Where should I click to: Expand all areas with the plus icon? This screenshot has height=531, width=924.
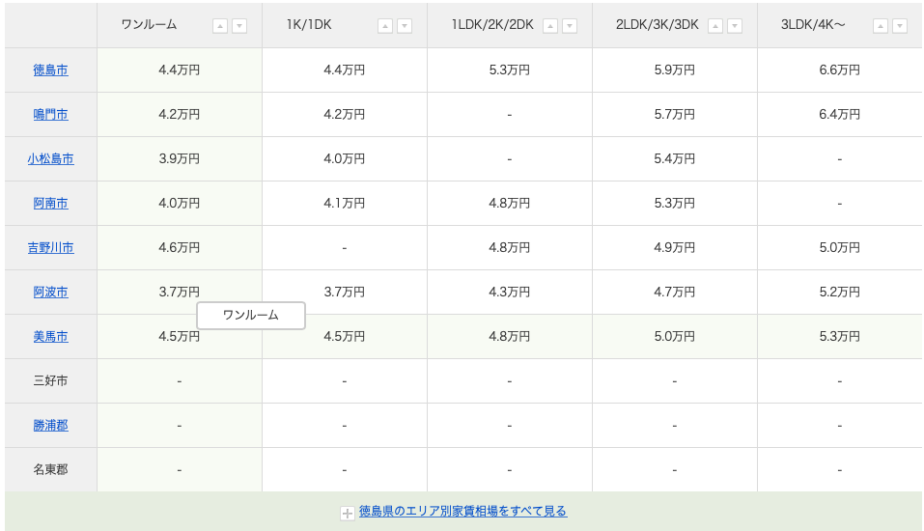tap(347, 514)
